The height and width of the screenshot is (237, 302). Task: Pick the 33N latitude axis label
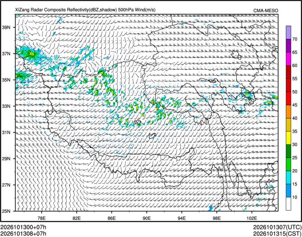click(x=6, y=106)
